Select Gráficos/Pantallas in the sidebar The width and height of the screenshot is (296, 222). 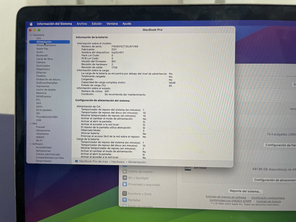(x=47, y=83)
